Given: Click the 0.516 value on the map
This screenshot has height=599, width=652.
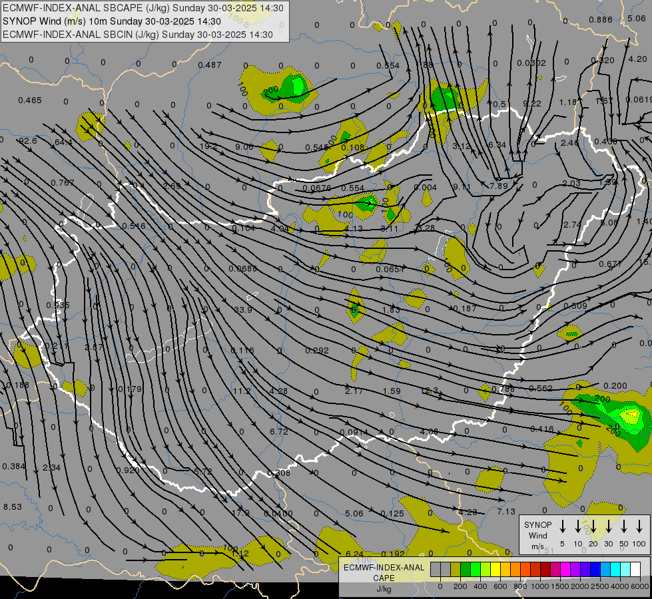Looking at the screenshot, I should pos(134,226).
